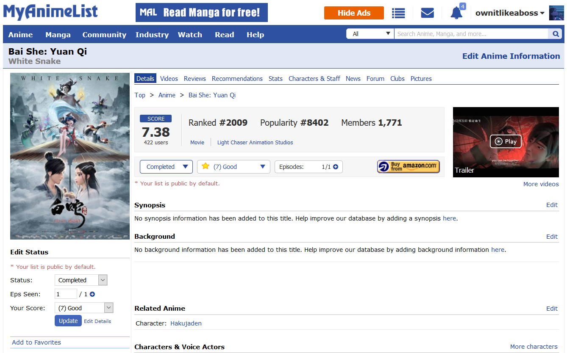Image resolution: width=567 pixels, height=353 pixels.
Task: Open the ownitlikeaboss account dropdown
Action: pyautogui.click(x=510, y=13)
